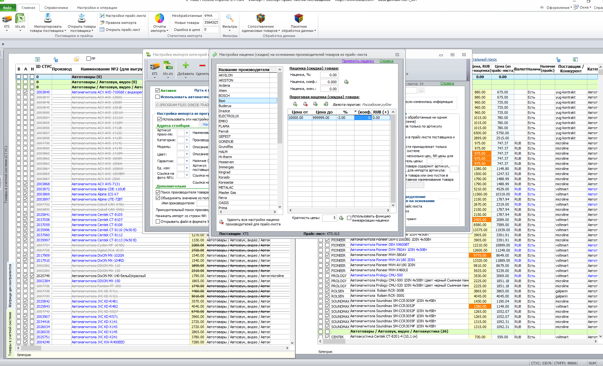This screenshot has height=366, width=603.
Task: Click the icon next to Кратность цены field
Action: pyautogui.click(x=341, y=218)
